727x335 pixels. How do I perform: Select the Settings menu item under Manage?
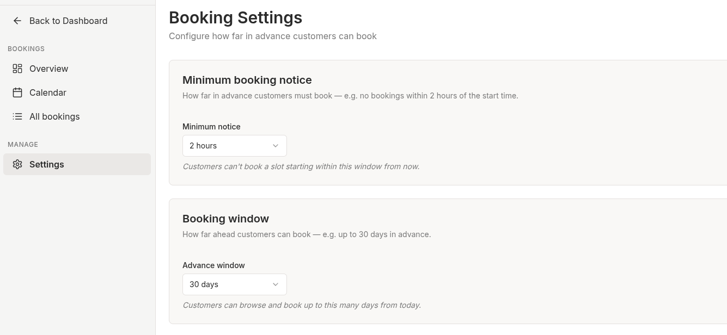[x=77, y=164]
